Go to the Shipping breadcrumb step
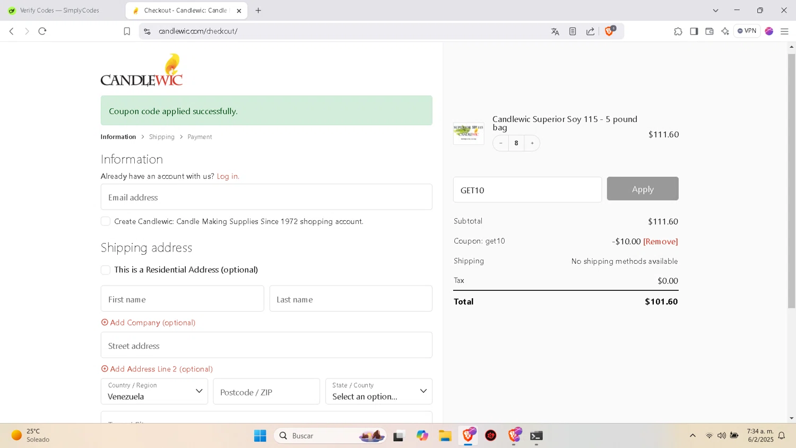This screenshot has width=796, height=448. click(162, 137)
